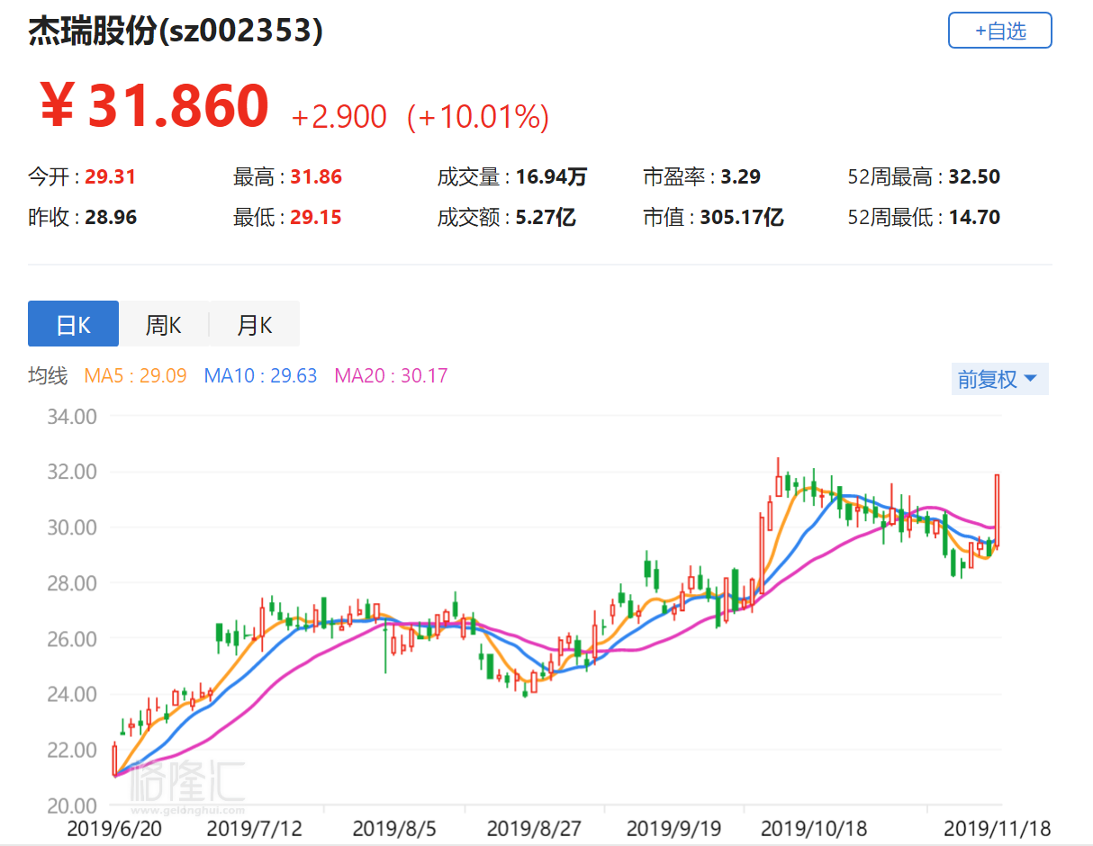
Task: Click the 2019/6/20 date axis label
Action: click(x=114, y=827)
